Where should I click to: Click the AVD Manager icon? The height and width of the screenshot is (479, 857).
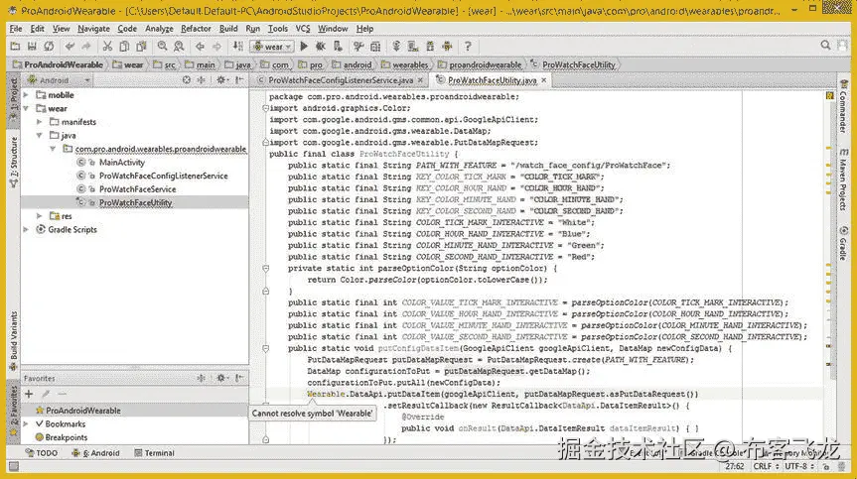(413, 47)
